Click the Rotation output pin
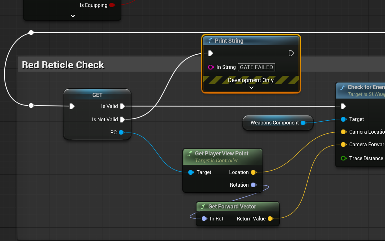Screen dimensions: 385x241 tap(253, 185)
